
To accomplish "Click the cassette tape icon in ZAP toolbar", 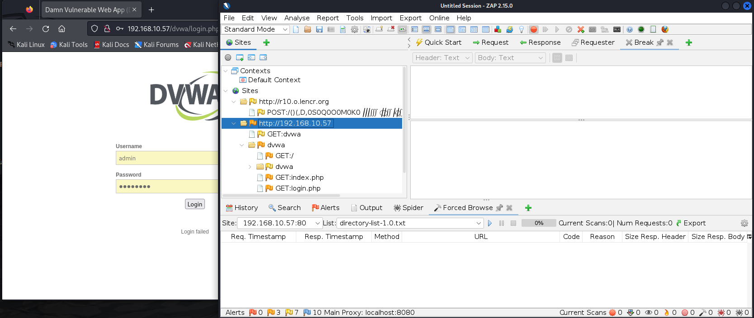I will coord(617,29).
